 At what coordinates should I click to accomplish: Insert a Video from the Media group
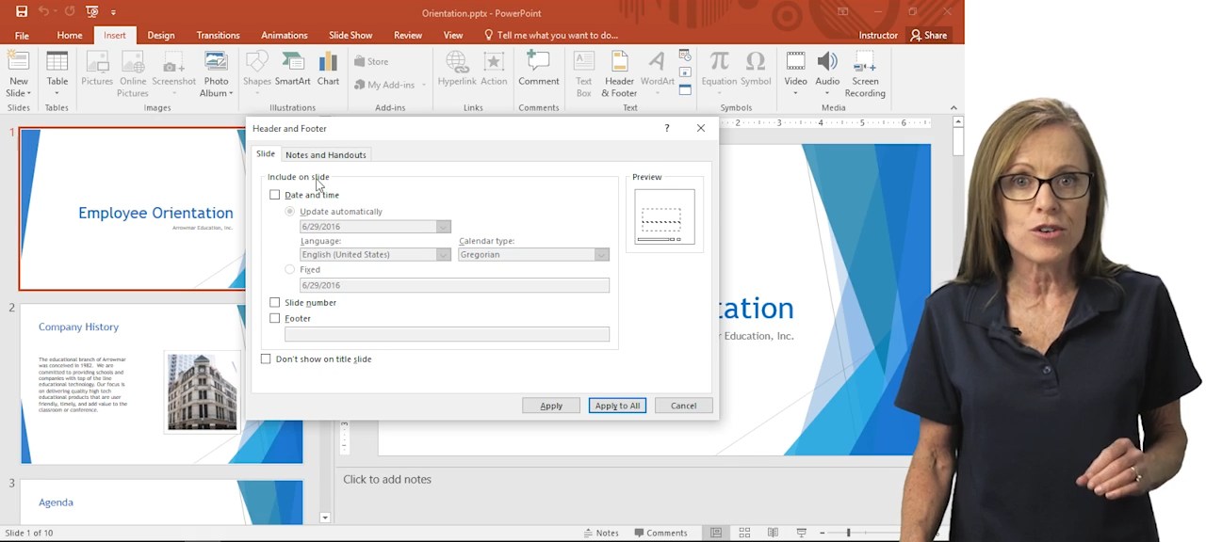(x=795, y=73)
